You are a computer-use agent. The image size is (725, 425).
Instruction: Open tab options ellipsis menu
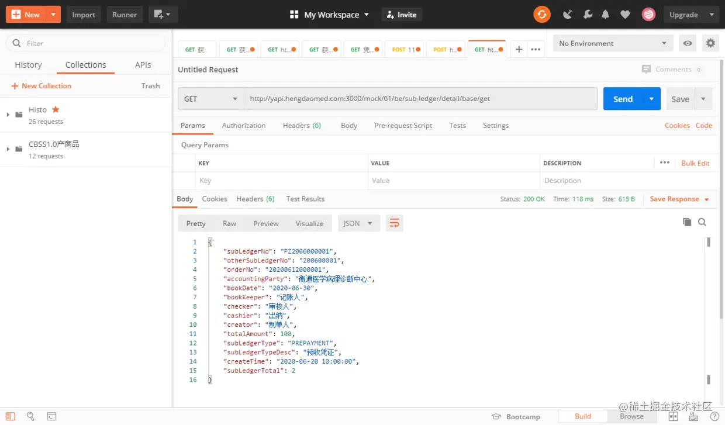[x=536, y=50]
